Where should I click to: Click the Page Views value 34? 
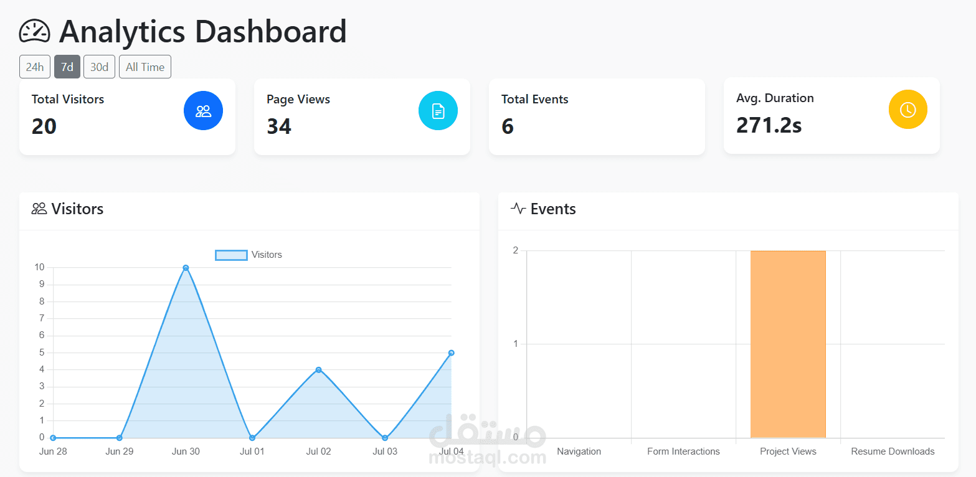pos(279,126)
